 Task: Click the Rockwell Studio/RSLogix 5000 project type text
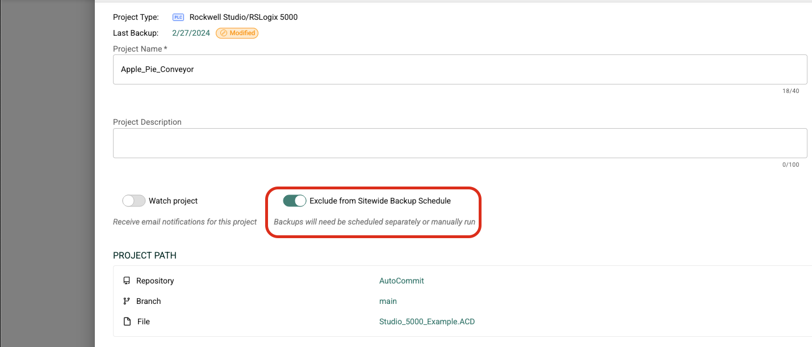click(x=243, y=17)
